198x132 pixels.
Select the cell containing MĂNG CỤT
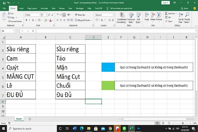click(21, 76)
